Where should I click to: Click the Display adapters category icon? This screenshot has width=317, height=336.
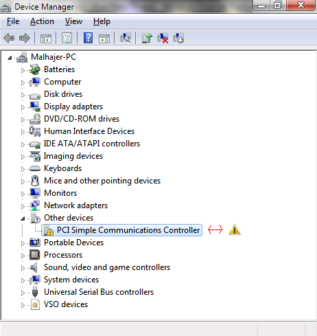[35, 107]
